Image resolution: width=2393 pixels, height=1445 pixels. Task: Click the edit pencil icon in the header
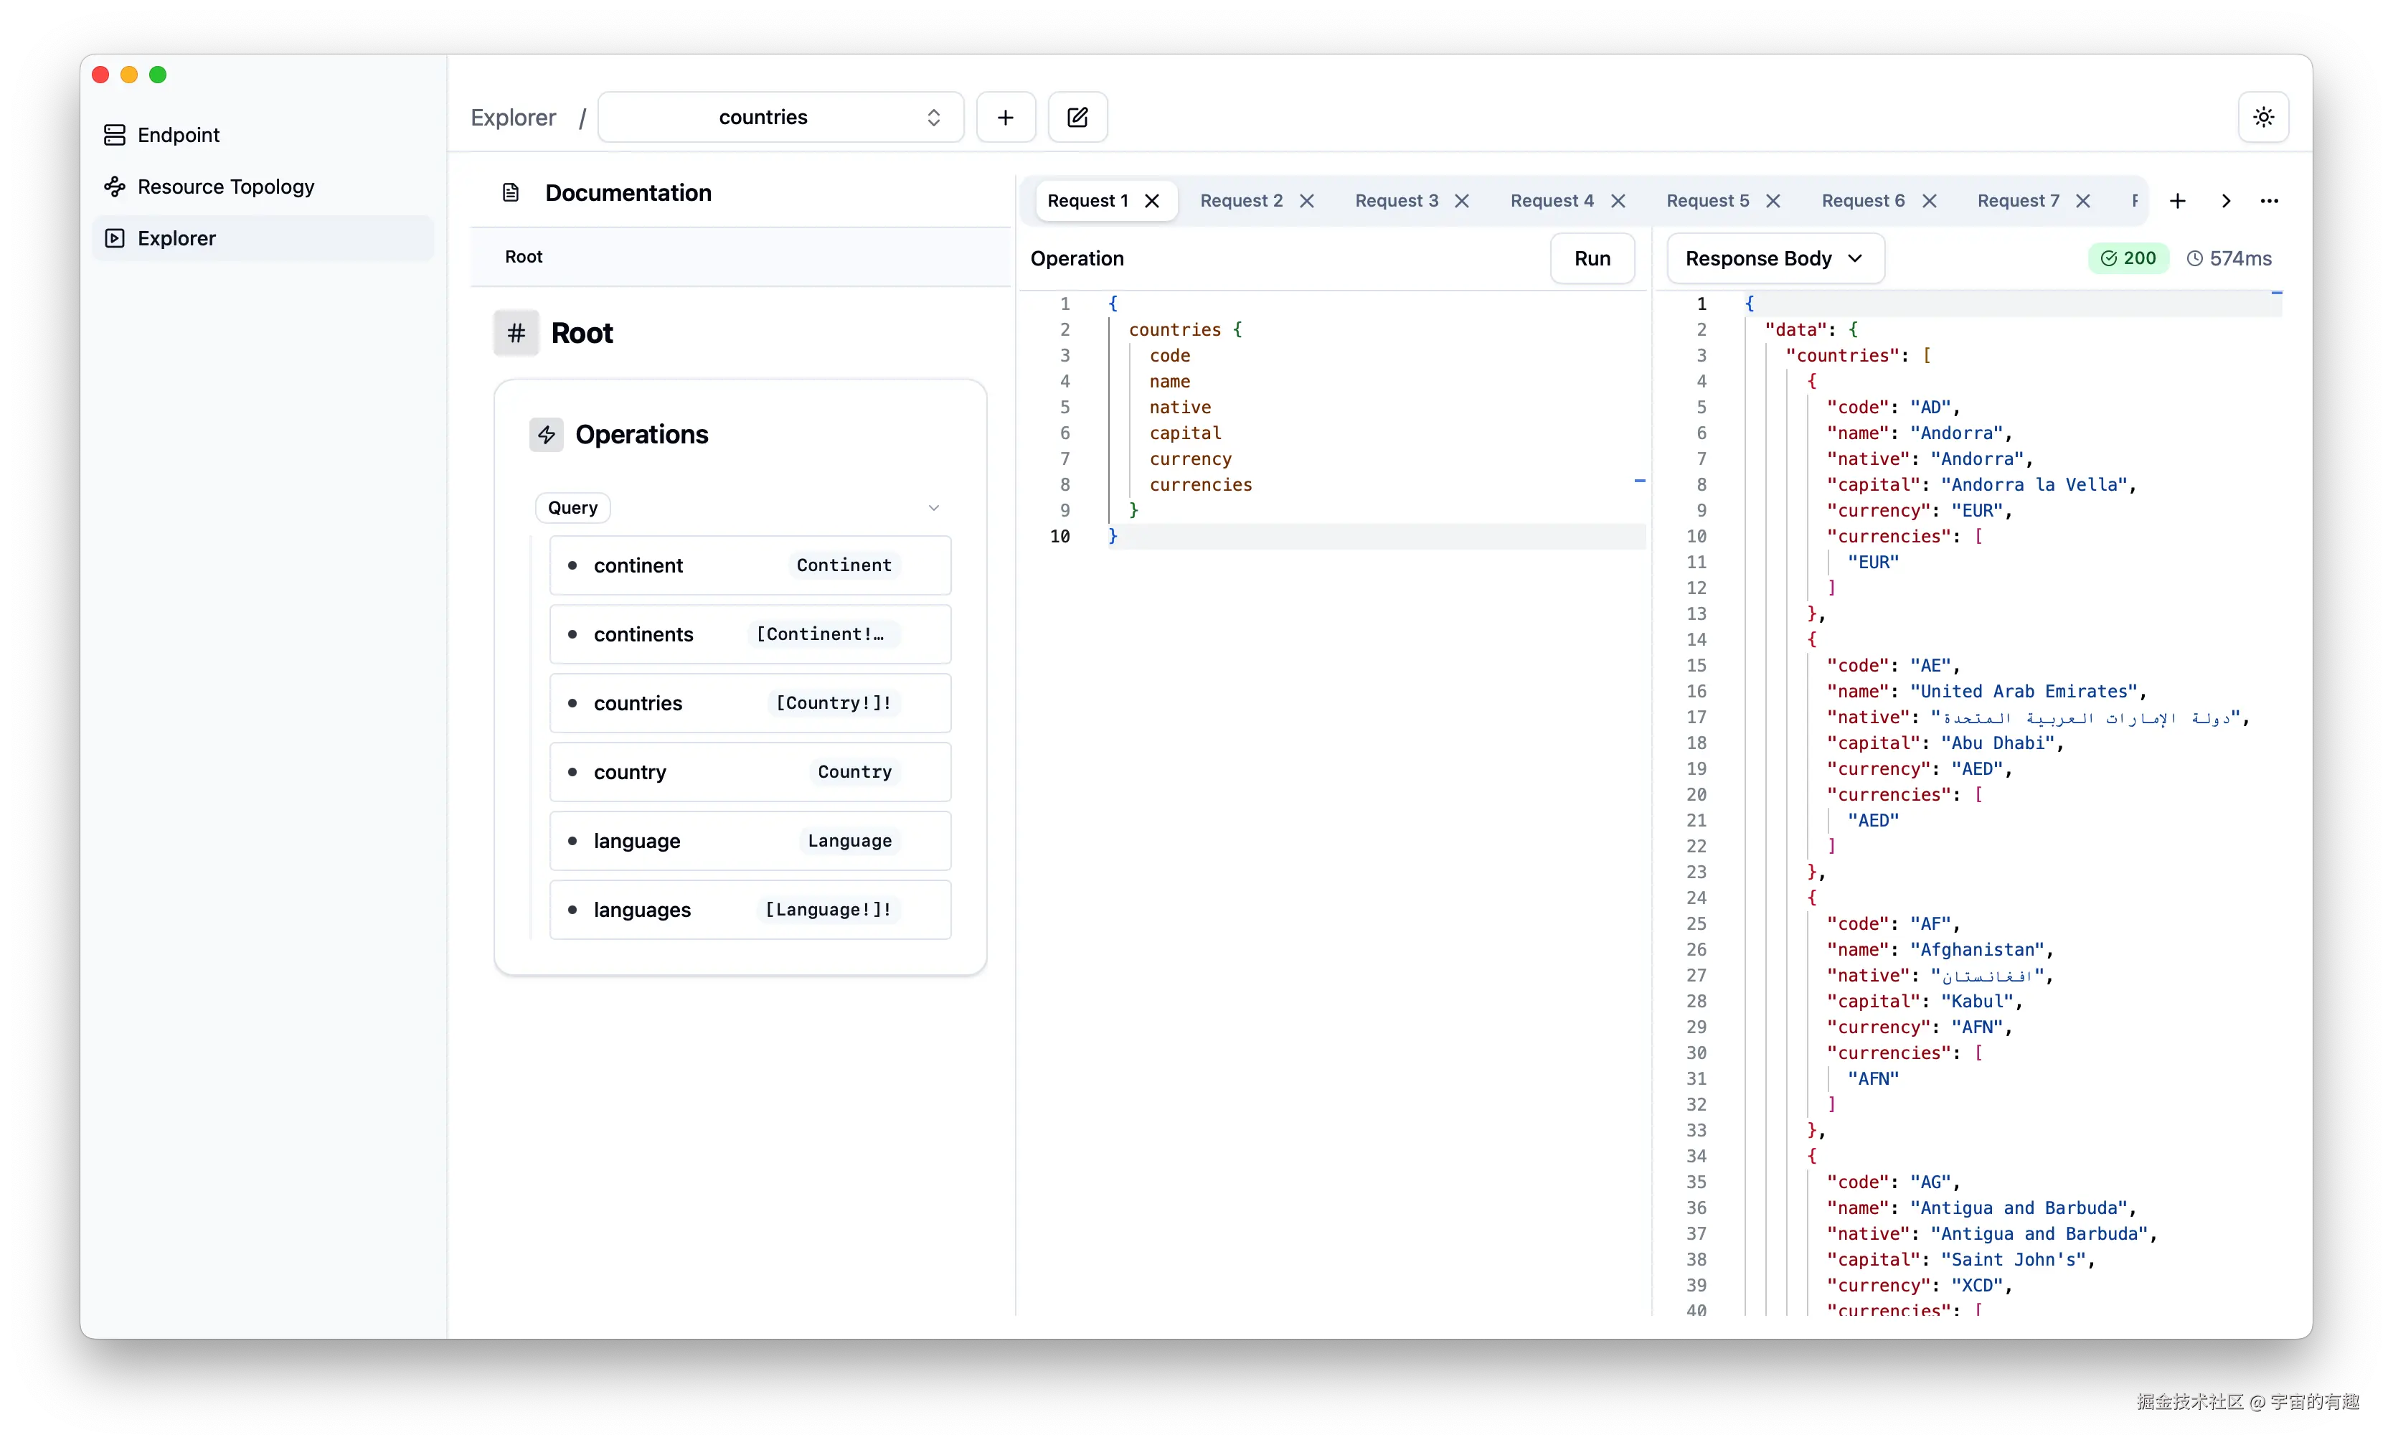pos(1077,118)
